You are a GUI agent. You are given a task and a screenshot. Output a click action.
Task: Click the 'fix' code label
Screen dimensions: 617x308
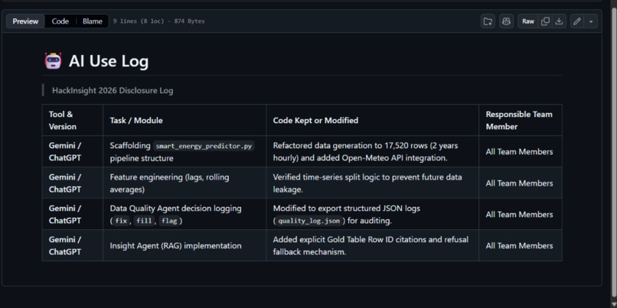(121, 221)
